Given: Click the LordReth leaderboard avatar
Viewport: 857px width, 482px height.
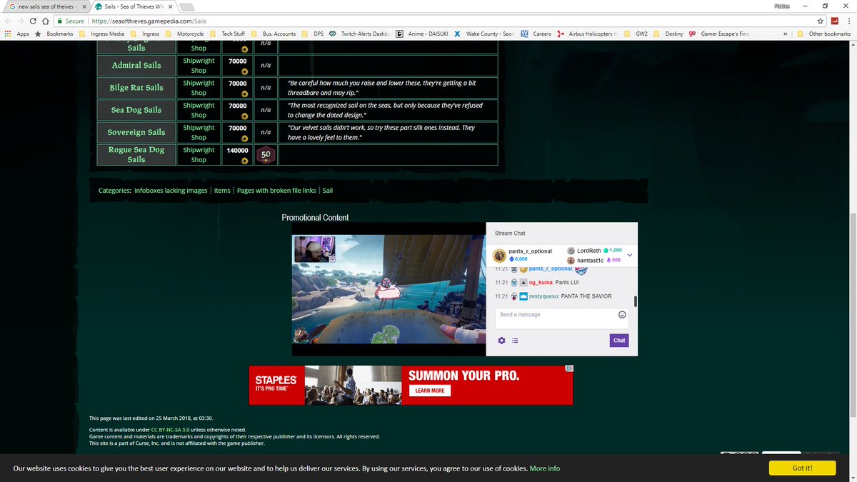Looking at the screenshot, I should 571,251.
